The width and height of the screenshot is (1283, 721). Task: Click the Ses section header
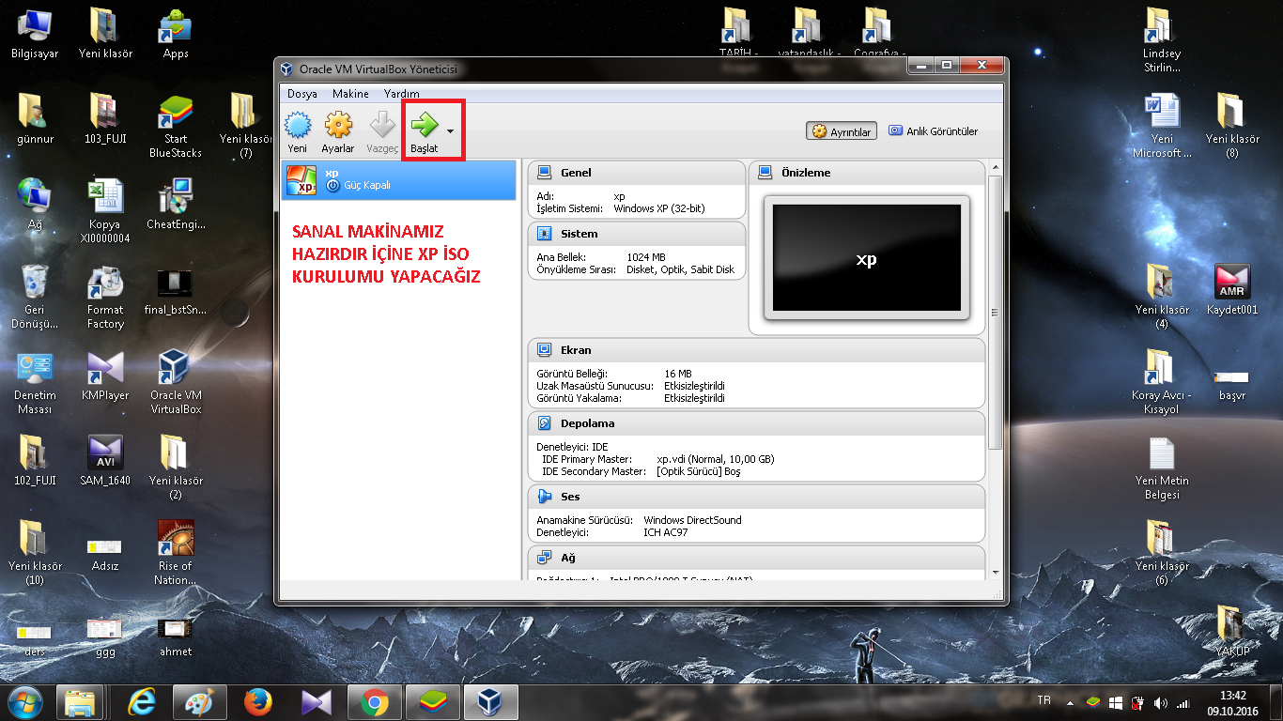(756, 497)
